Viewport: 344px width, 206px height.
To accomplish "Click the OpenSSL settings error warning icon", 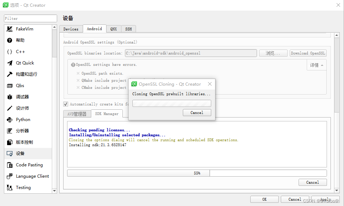I will point(73,65).
